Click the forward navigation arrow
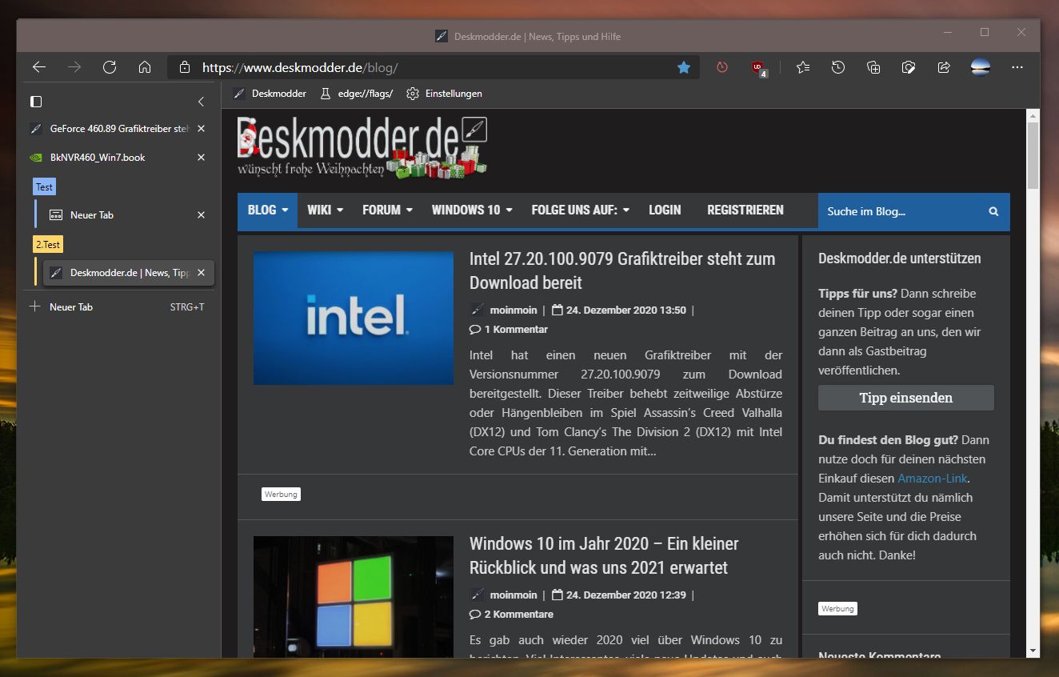Screen dimensions: 1059x677 pyautogui.click(x=74, y=67)
